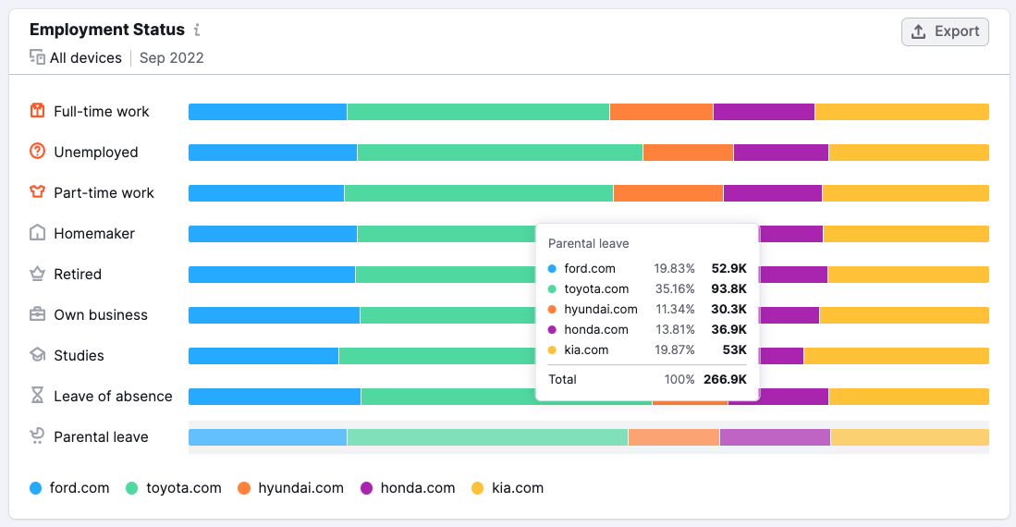Toggle kia.com in the legend
The image size is (1016, 527).
point(508,488)
